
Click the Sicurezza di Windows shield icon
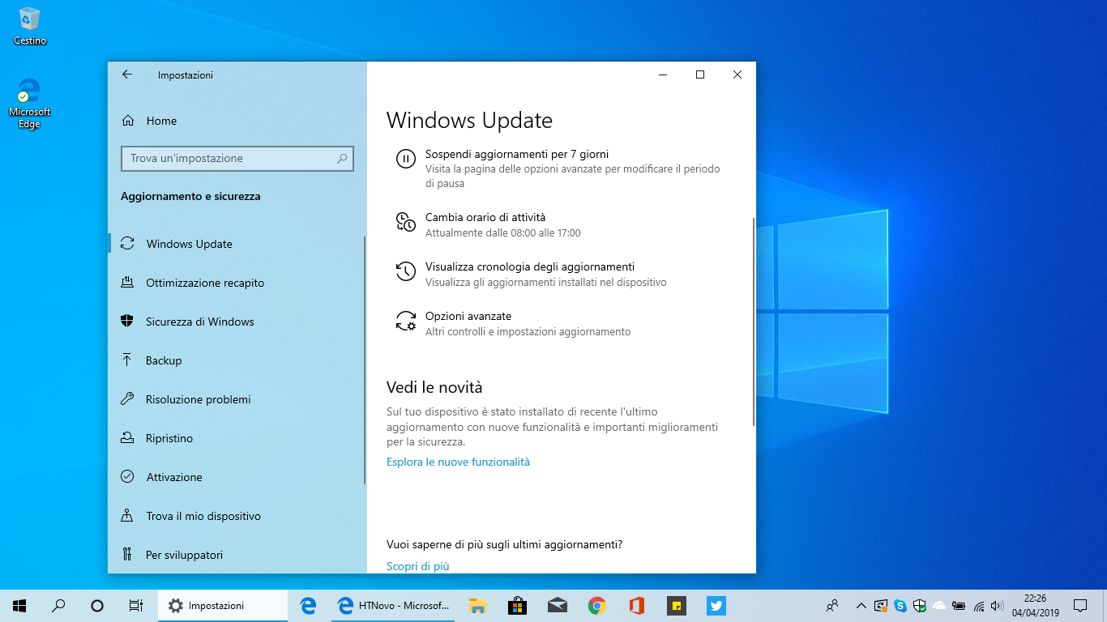(x=129, y=322)
